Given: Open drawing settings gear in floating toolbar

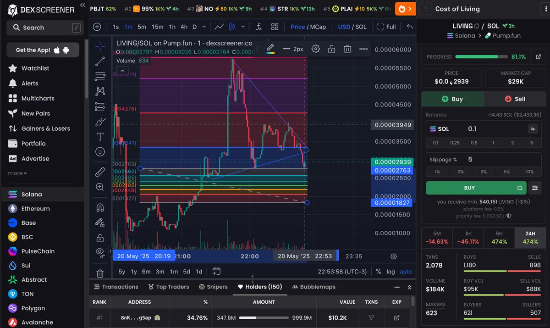Looking at the screenshot, I should 315,49.
